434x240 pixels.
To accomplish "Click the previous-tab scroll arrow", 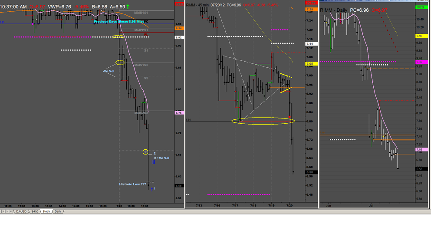I will [4, 211].
